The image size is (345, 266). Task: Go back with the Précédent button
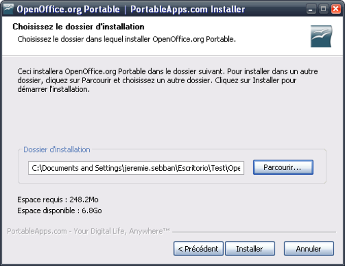pos(198,249)
